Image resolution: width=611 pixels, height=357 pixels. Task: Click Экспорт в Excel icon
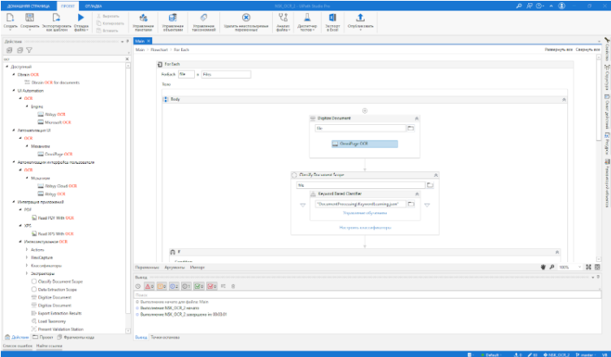[x=332, y=18]
